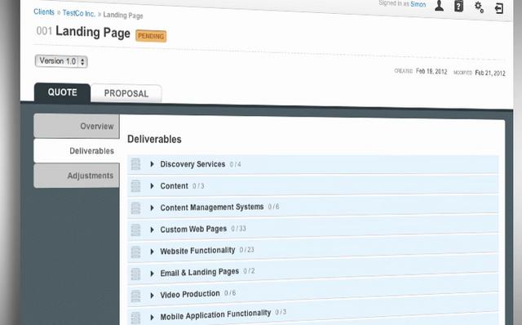Expand Email & Landing Pages section

[152, 274]
